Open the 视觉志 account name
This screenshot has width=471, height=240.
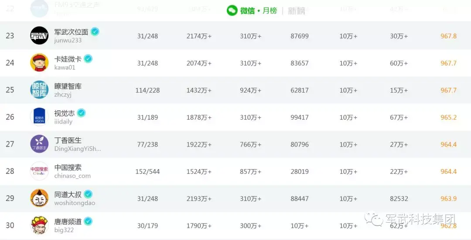click(x=64, y=113)
